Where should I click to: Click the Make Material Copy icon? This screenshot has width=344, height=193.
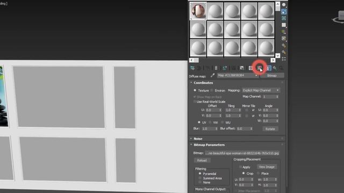[x=225, y=68]
